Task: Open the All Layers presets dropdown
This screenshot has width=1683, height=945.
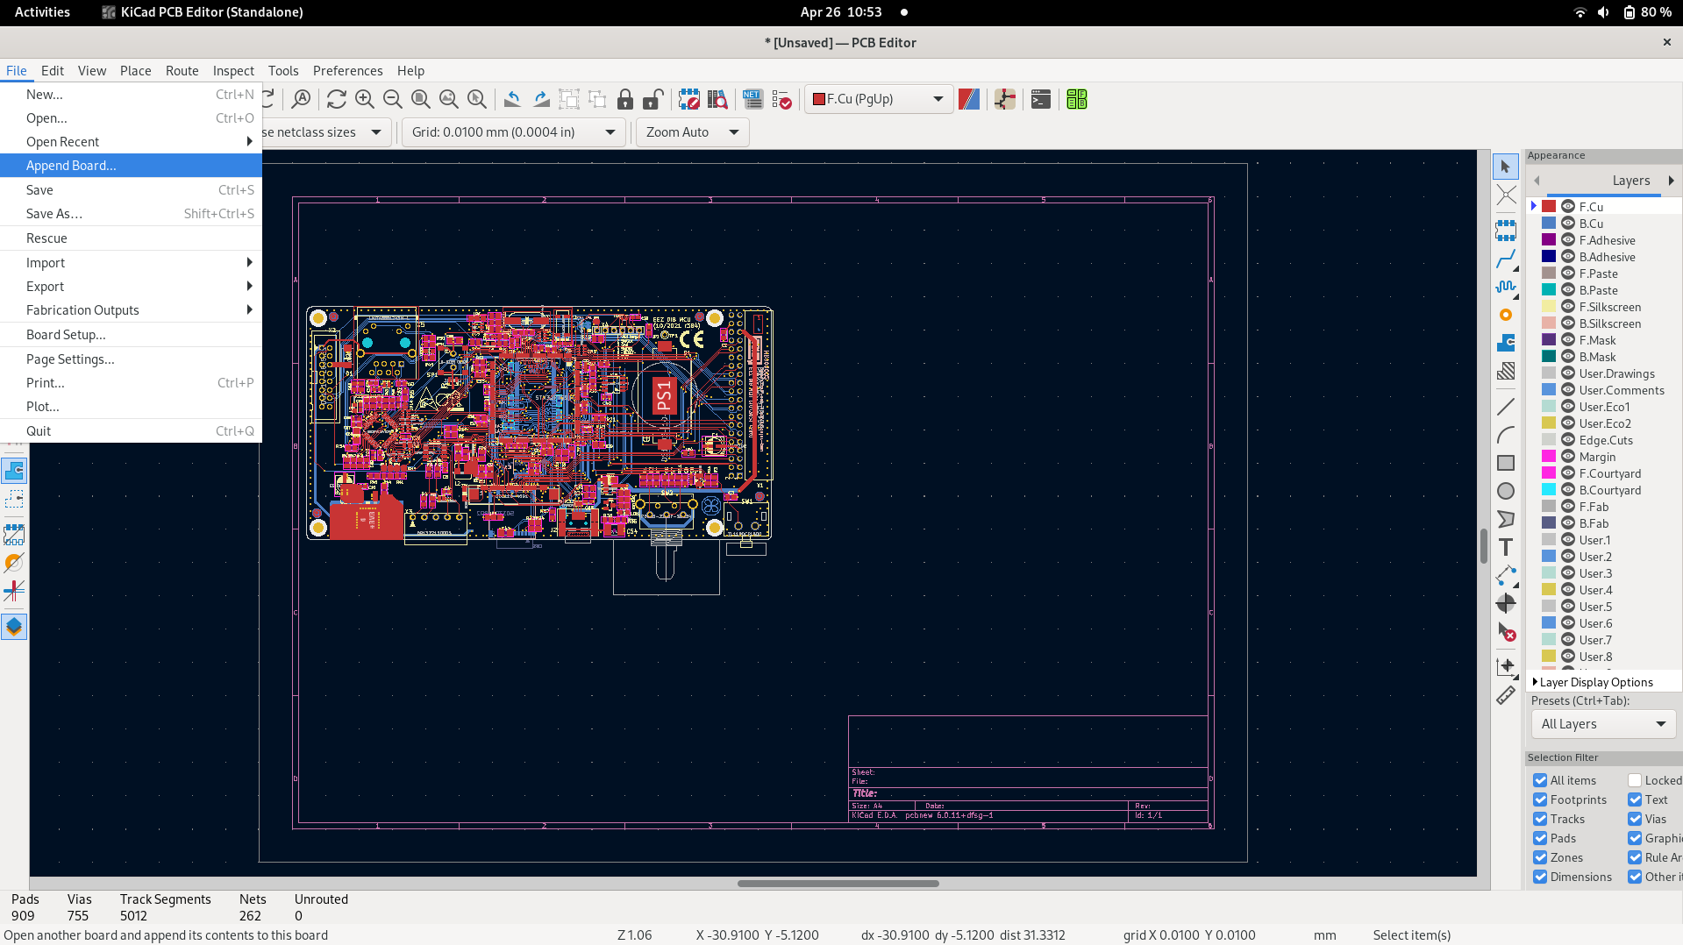Action: pyautogui.click(x=1602, y=724)
